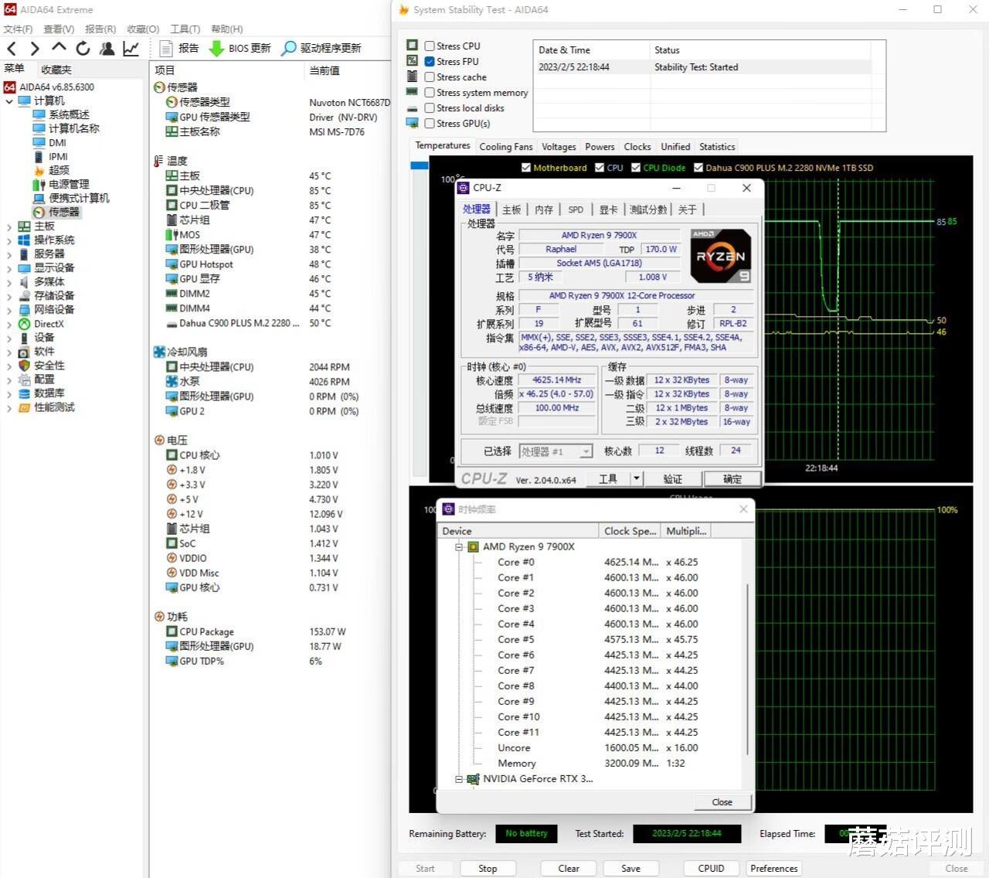
Task: Click the Close button in clock dialog
Action: coord(722,802)
